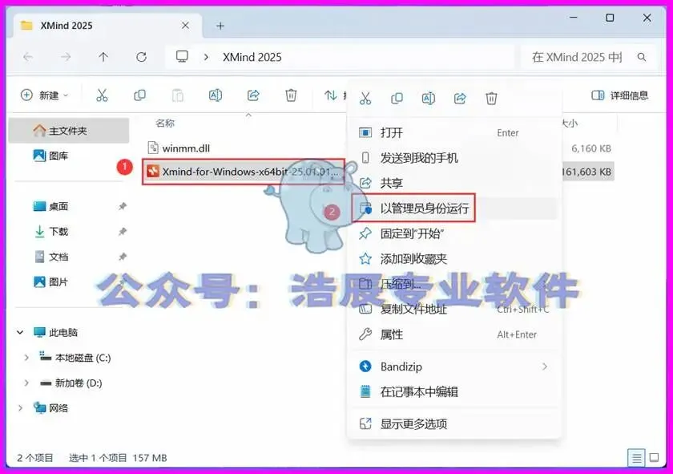Click the Share icon at the context menu top
Screen dimensions: 673x474
tap(460, 99)
